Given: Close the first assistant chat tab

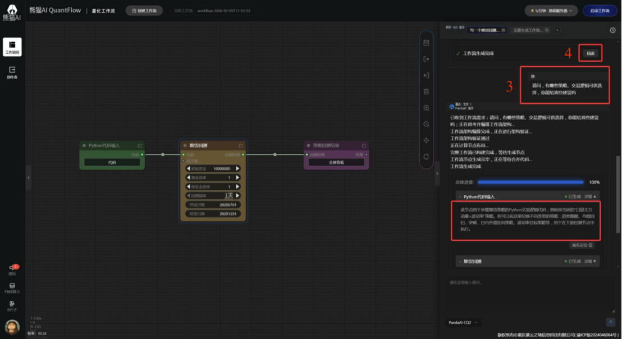Looking at the screenshot, I should click(504, 30).
